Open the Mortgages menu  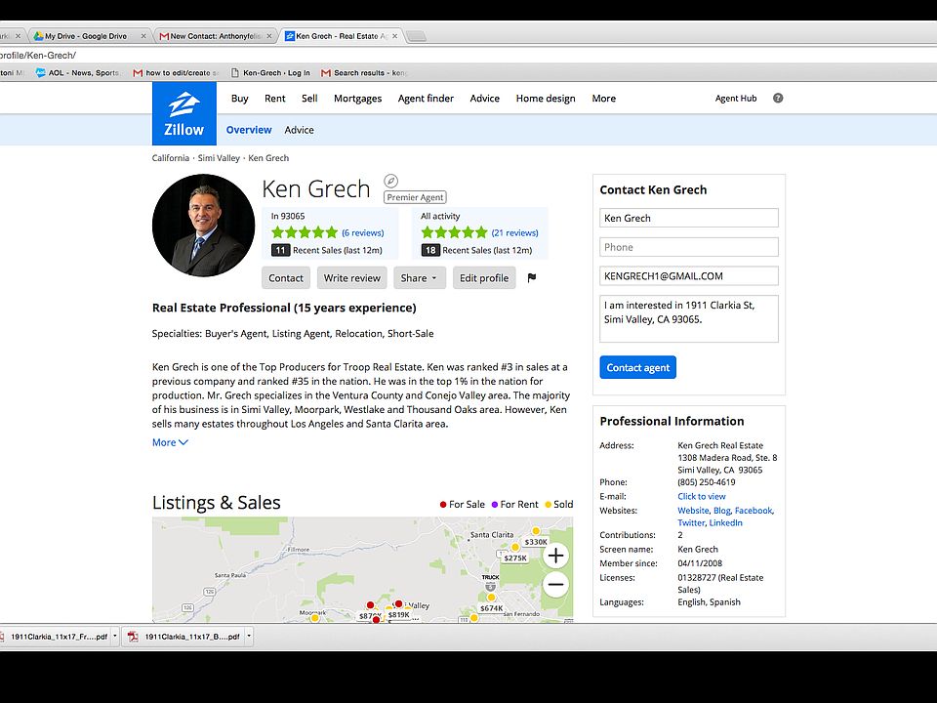pos(357,98)
